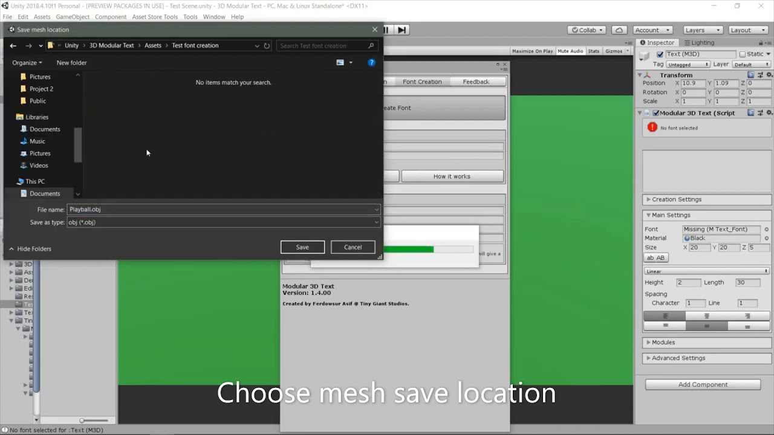This screenshot has width=774, height=435.
Task: Toggle Mute Audio in Game view
Action: 570,51
